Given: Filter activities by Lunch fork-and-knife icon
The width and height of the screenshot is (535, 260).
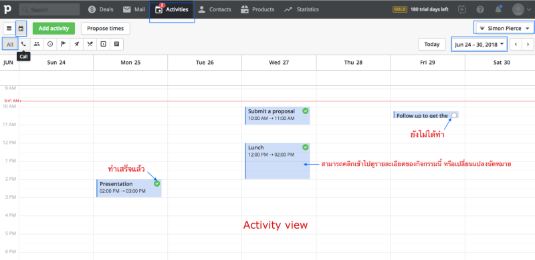Looking at the screenshot, I should [90, 44].
